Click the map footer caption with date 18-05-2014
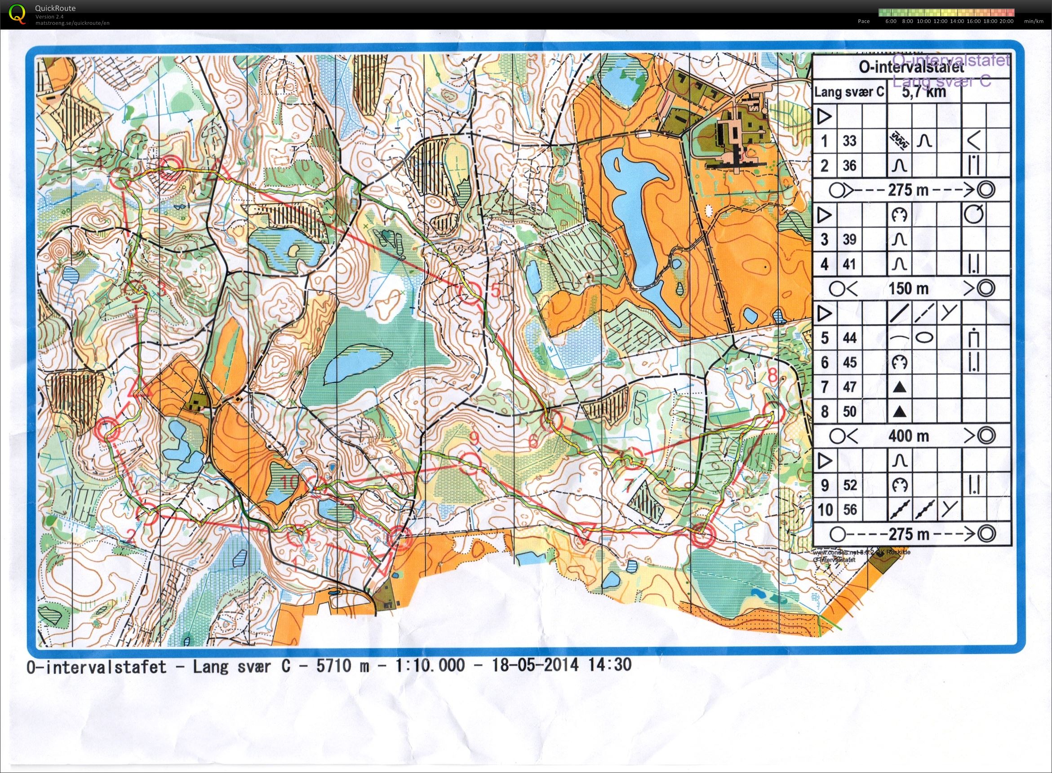The image size is (1052, 773). point(329,665)
